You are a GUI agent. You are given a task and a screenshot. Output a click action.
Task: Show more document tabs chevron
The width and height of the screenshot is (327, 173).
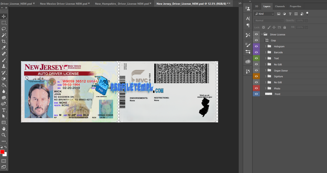click(x=240, y=3)
